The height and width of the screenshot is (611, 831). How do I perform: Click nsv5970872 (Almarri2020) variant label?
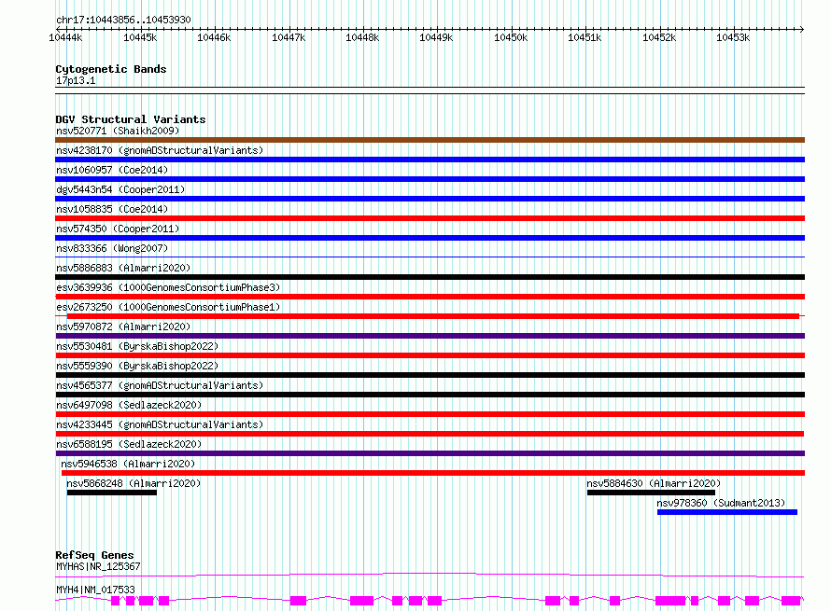point(123,326)
